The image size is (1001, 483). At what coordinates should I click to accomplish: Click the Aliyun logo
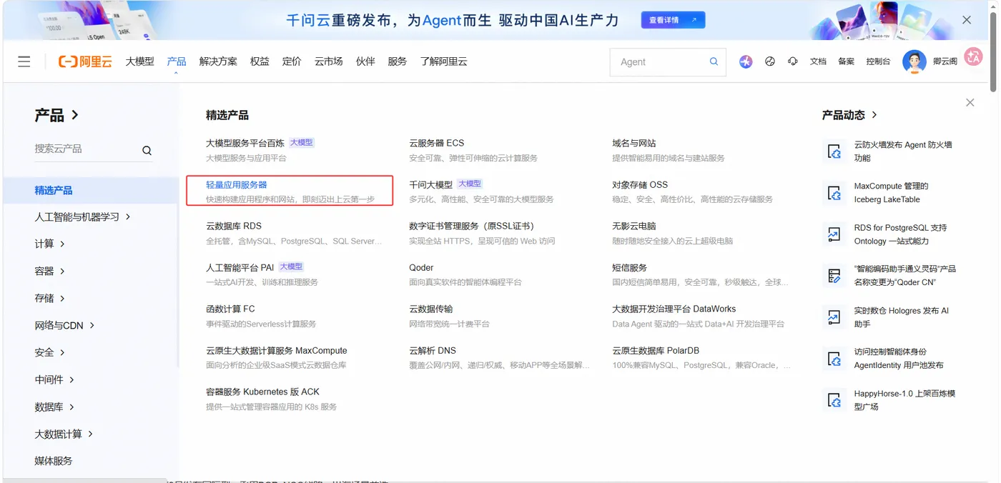[x=85, y=61]
